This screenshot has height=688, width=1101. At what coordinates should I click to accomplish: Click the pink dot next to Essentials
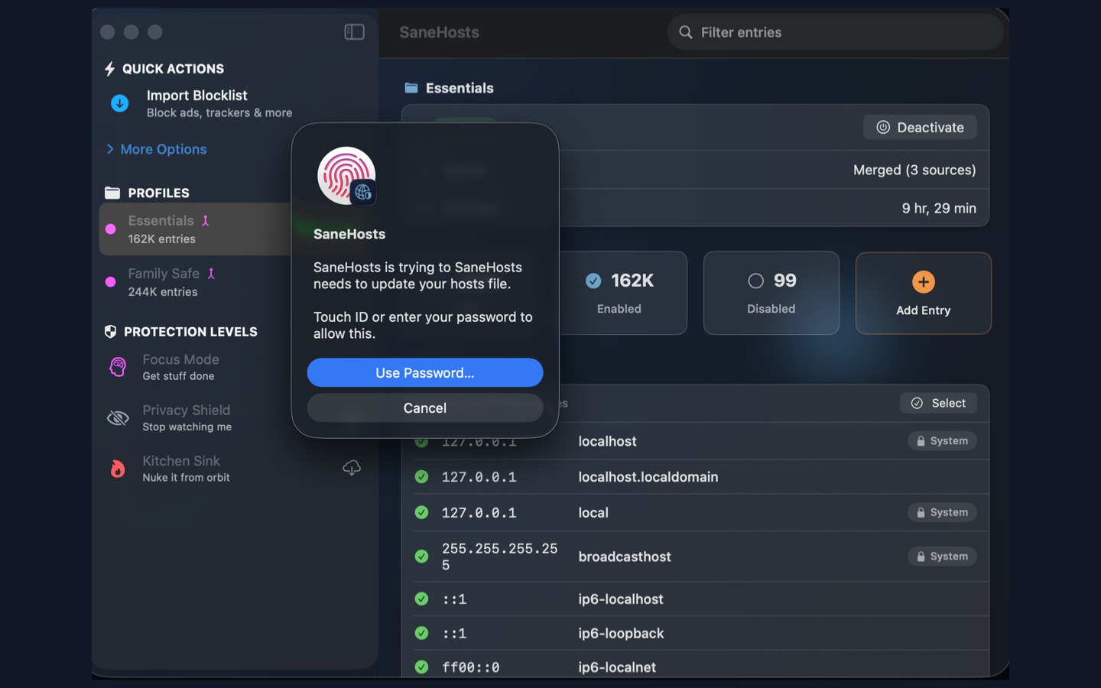(x=111, y=229)
